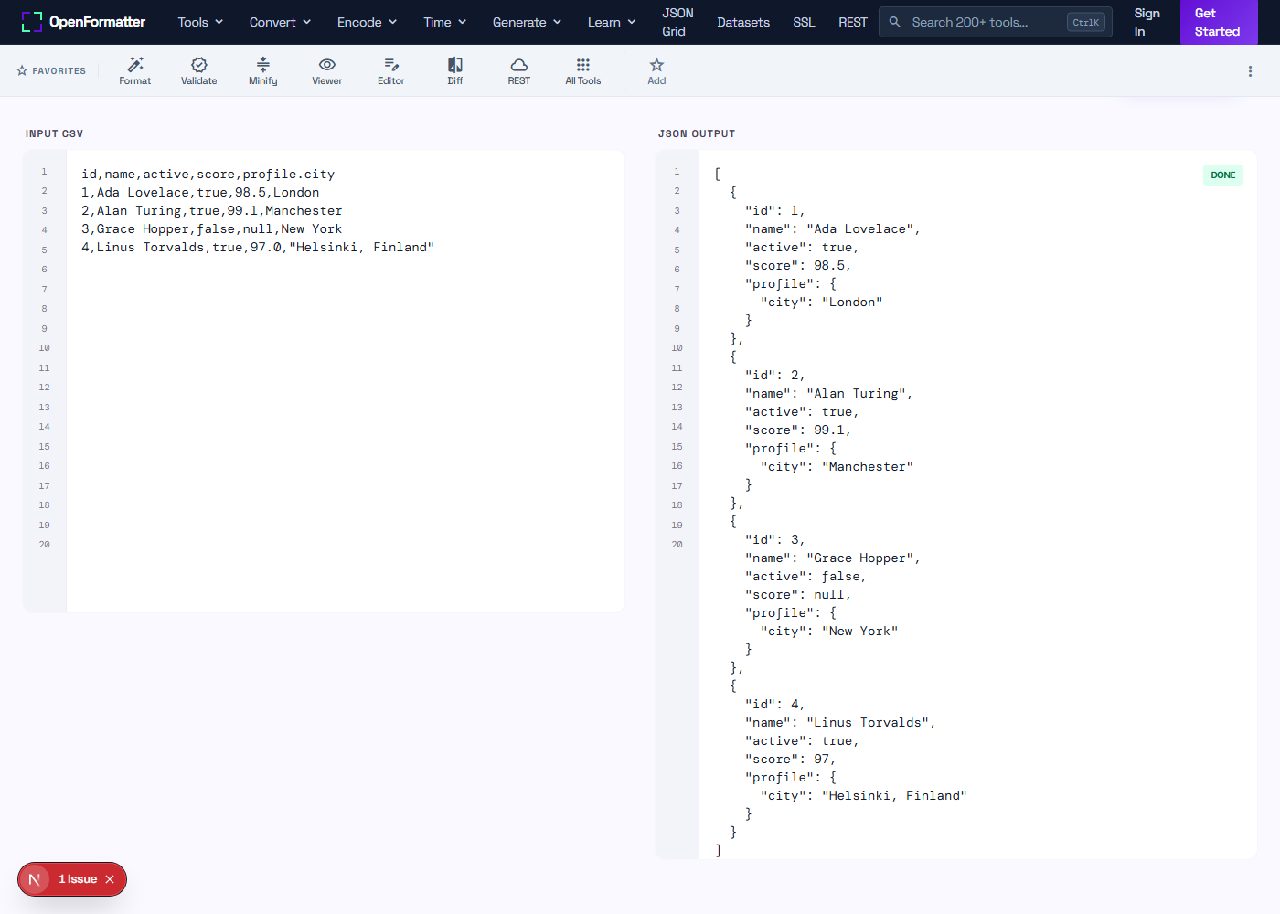Click the JSON line "id": 3
1280x914 pixels.
click(775, 540)
